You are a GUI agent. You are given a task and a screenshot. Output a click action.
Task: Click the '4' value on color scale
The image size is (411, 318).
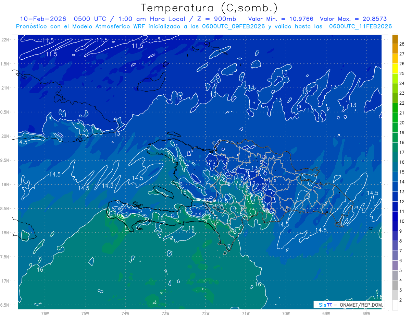pyautogui.click(x=401, y=281)
